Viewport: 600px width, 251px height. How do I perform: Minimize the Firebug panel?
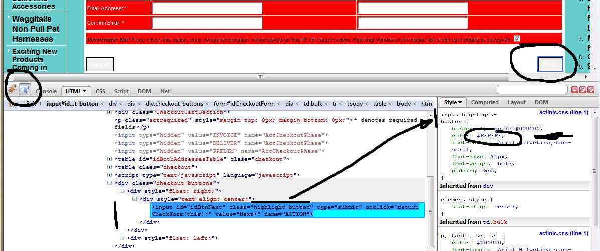(x=575, y=90)
